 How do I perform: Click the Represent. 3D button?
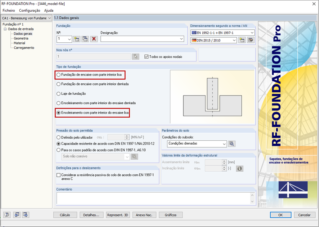tap(118, 215)
